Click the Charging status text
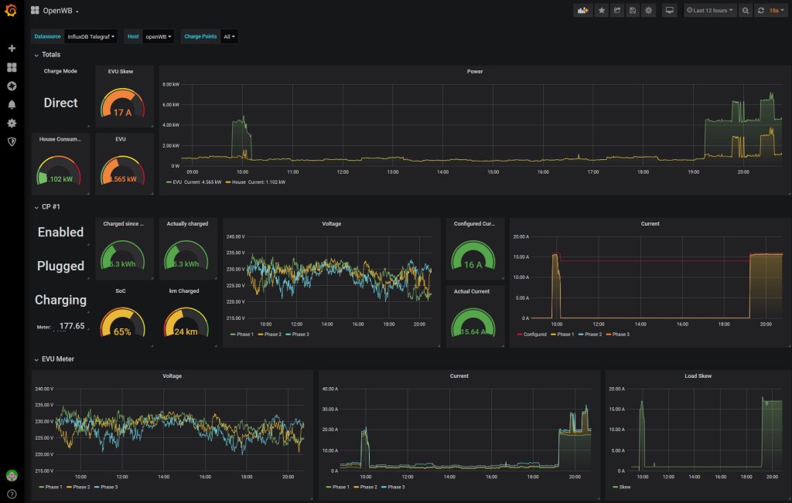 coord(60,301)
